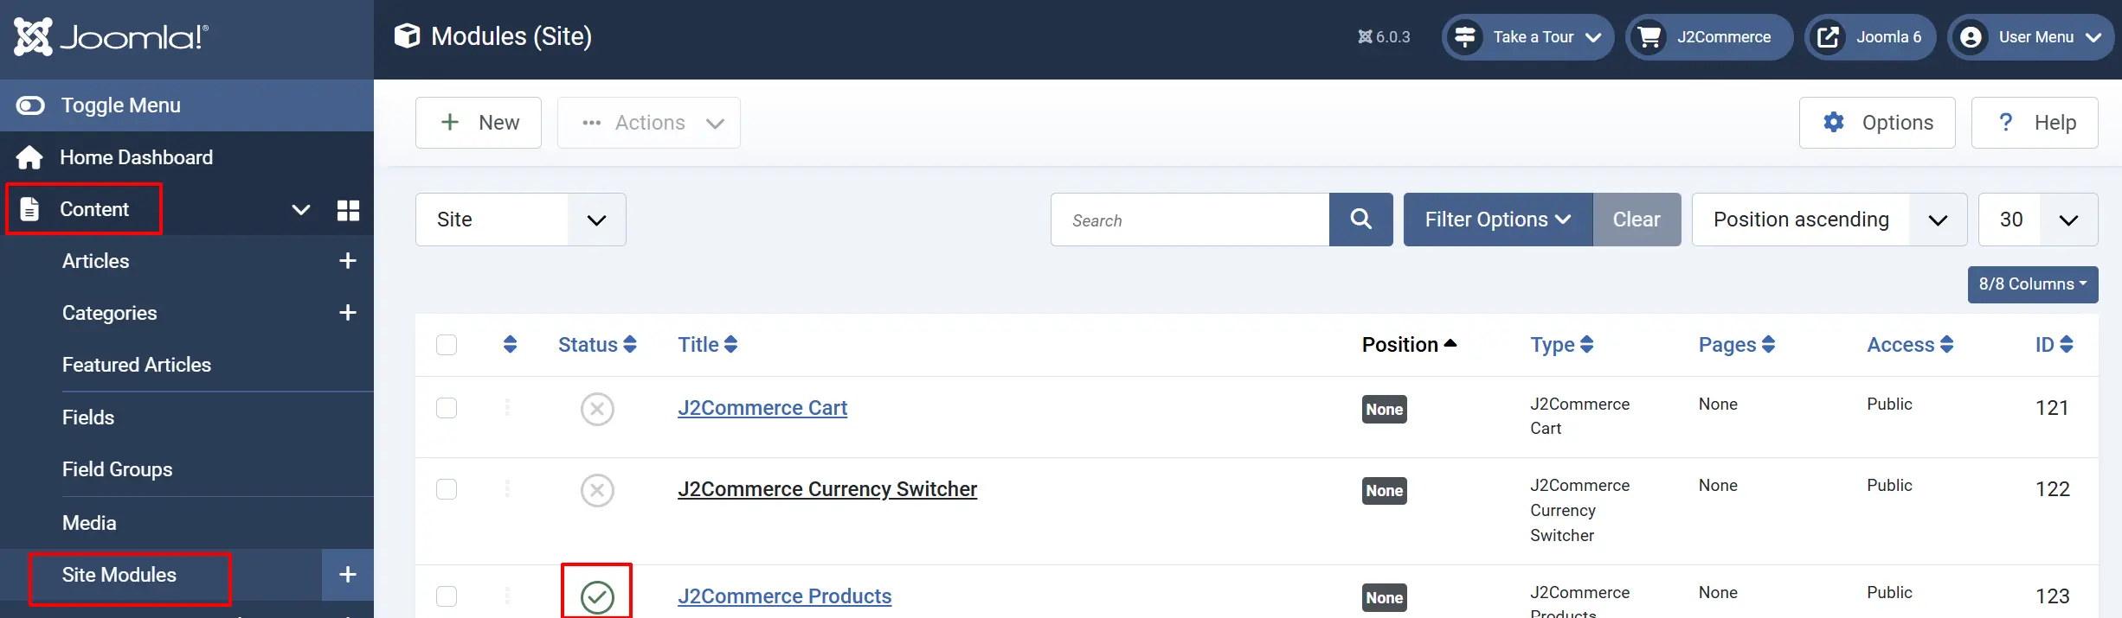Click the Currency Switcher drag handle
The width and height of the screenshot is (2122, 618).
click(x=507, y=488)
